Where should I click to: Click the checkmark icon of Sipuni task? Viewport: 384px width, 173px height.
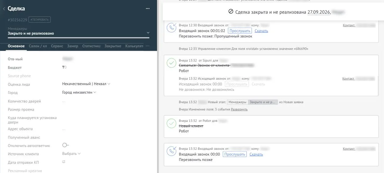172,63
